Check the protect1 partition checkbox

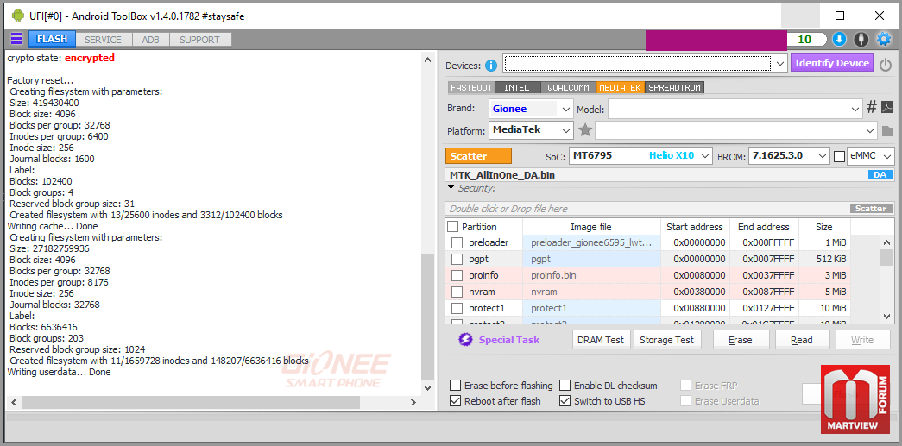[457, 309]
